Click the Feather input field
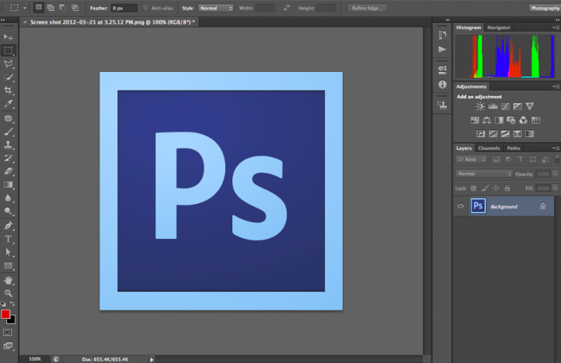This screenshot has height=363, width=561. pos(124,8)
